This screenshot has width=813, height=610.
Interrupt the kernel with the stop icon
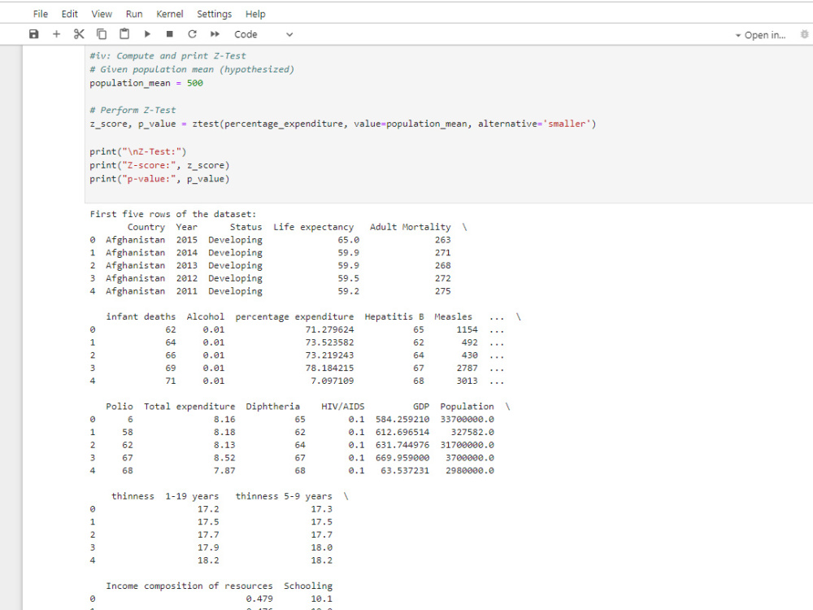(x=171, y=33)
